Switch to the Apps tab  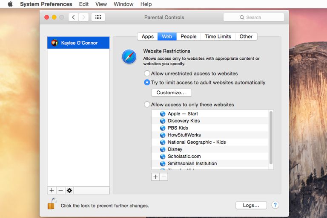[148, 36]
